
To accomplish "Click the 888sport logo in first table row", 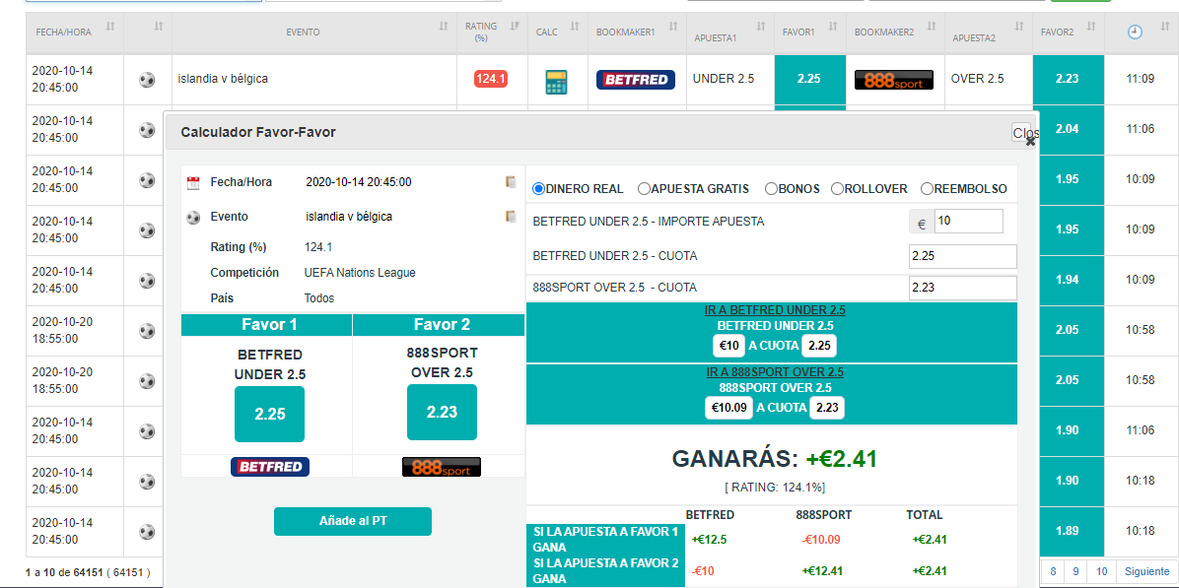I will tap(894, 80).
